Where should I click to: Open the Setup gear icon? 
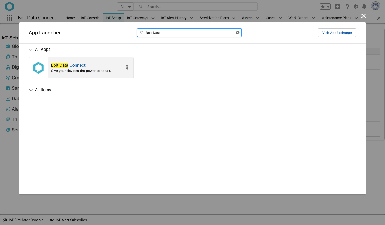click(356, 7)
